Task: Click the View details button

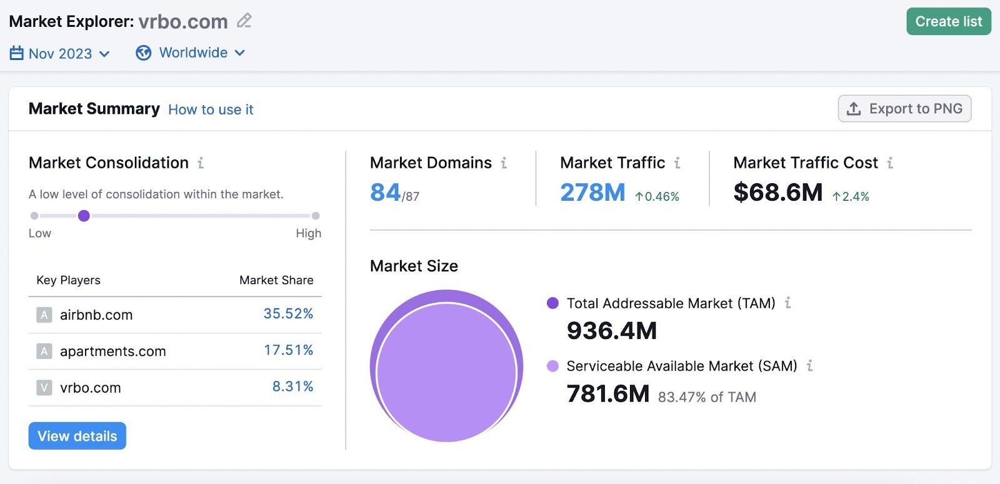Action: (x=77, y=436)
